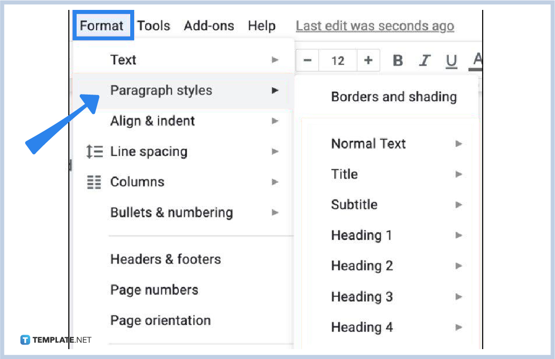Toggle underline formatting
The width and height of the screenshot is (555, 359).
[x=451, y=60]
